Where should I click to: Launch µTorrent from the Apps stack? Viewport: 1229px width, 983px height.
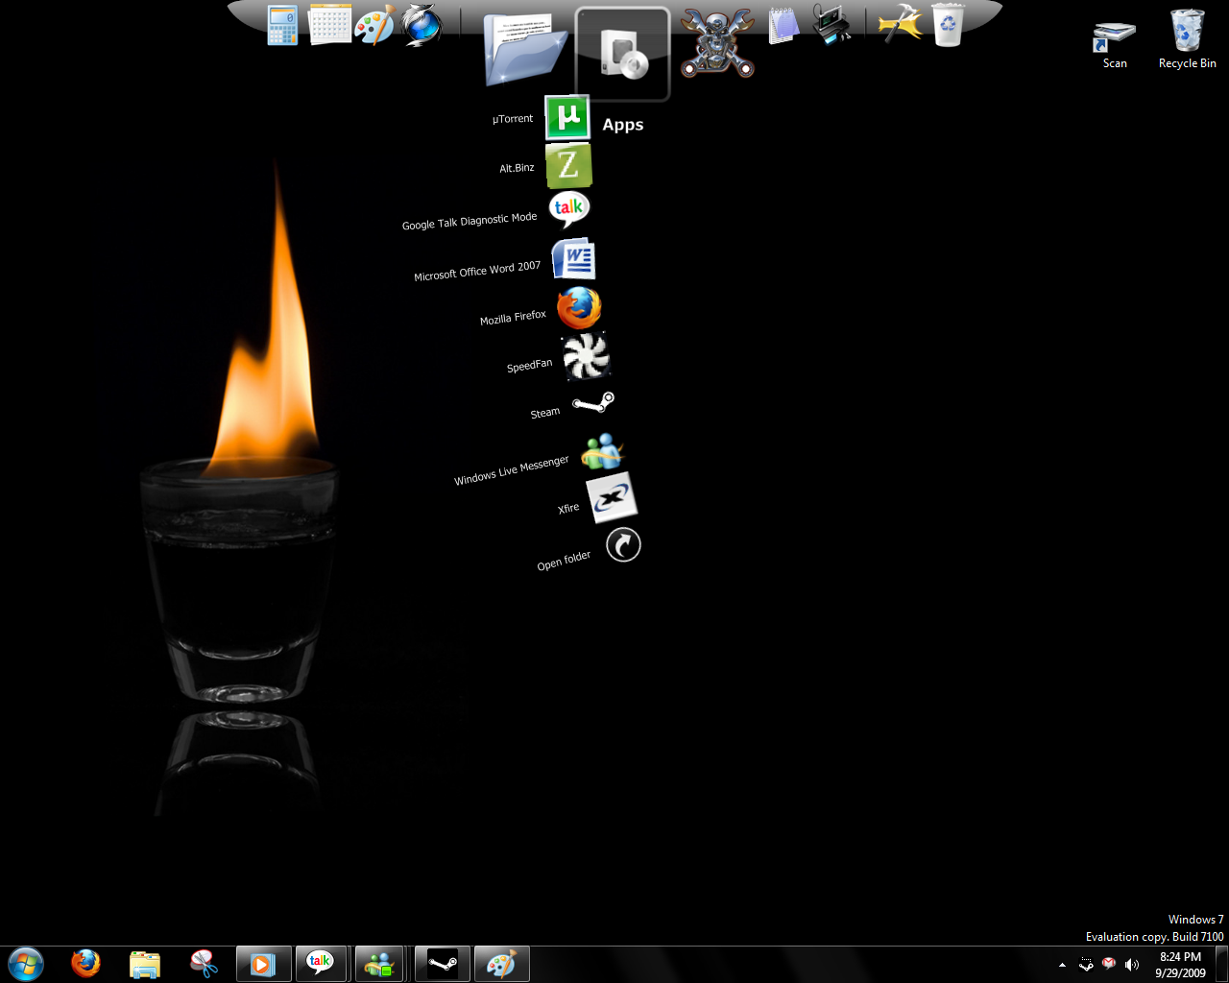567,118
